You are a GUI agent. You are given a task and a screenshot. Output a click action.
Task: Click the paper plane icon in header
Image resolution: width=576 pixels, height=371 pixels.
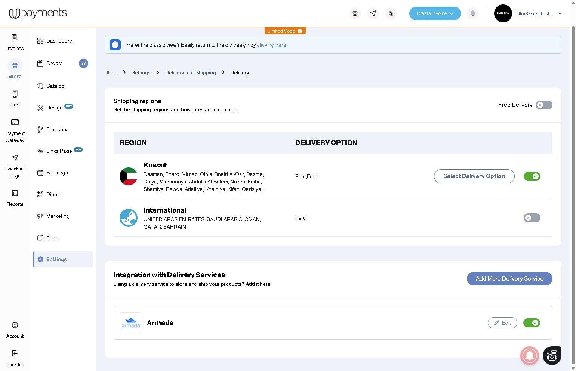[373, 13]
